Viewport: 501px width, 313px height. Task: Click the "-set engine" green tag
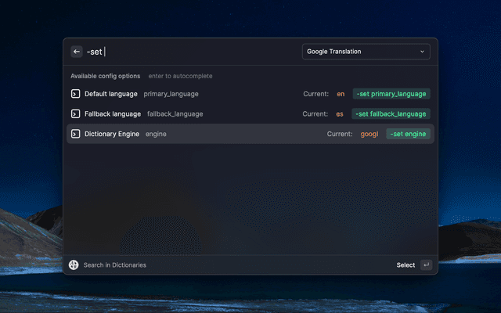(x=408, y=134)
